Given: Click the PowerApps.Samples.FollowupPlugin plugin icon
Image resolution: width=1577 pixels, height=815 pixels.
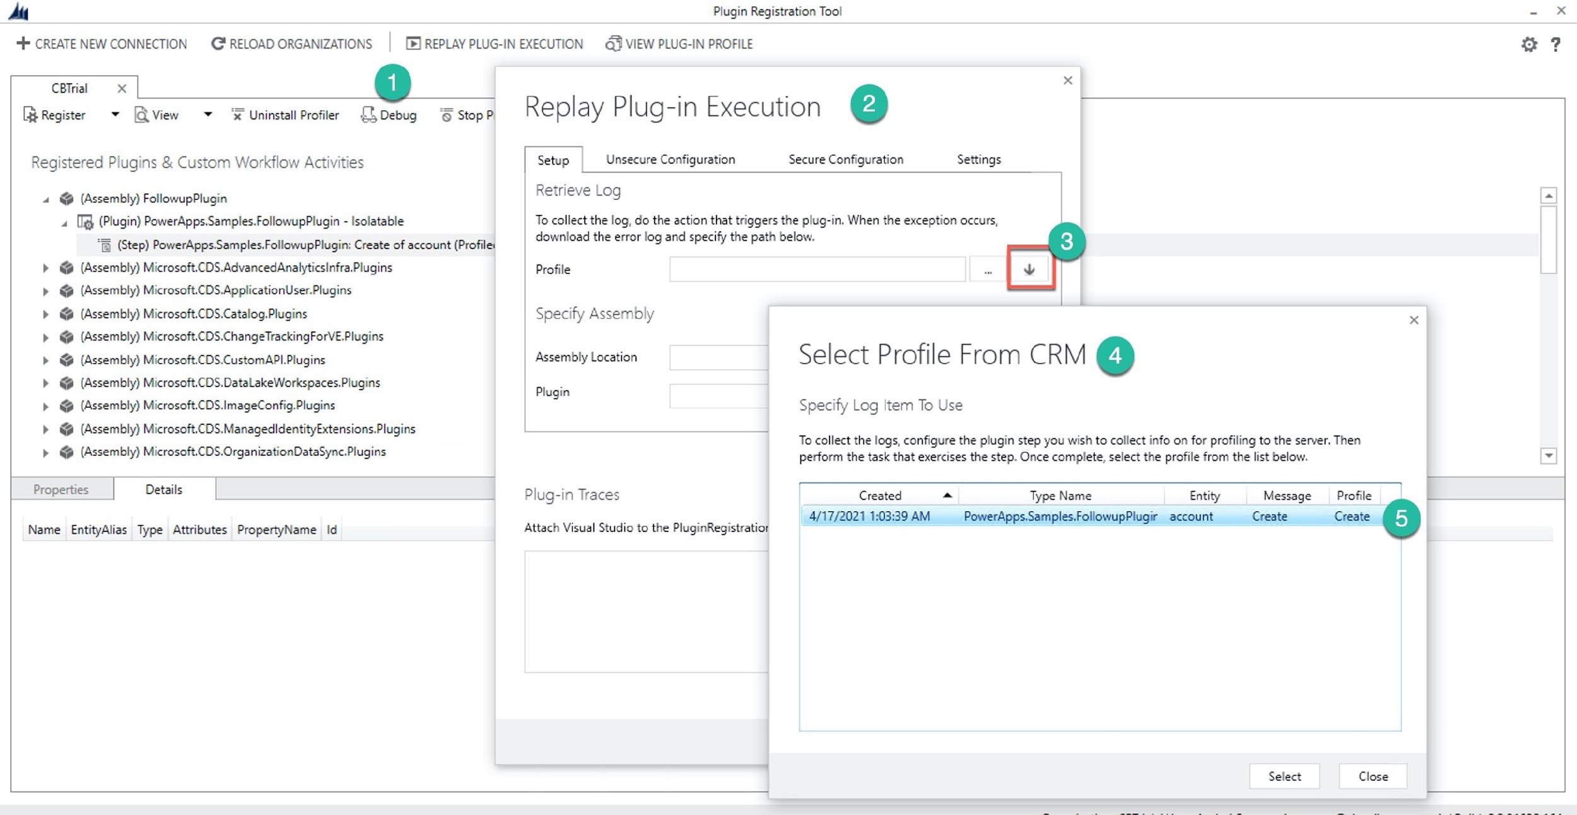Looking at the screenshot, I should pyautogui.click(x=85, y=221).
